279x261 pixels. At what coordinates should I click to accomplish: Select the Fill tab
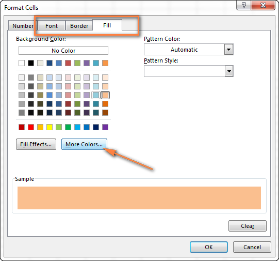[107, 25]
